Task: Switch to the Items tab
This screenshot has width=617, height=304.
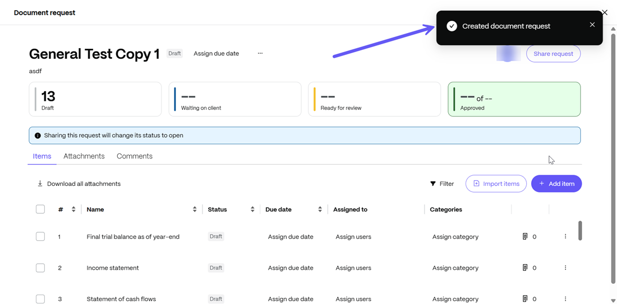Action: pos(42,156)
